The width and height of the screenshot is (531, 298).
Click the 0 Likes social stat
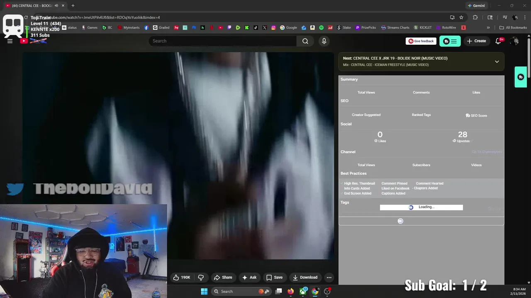click(x=380, y=137)
